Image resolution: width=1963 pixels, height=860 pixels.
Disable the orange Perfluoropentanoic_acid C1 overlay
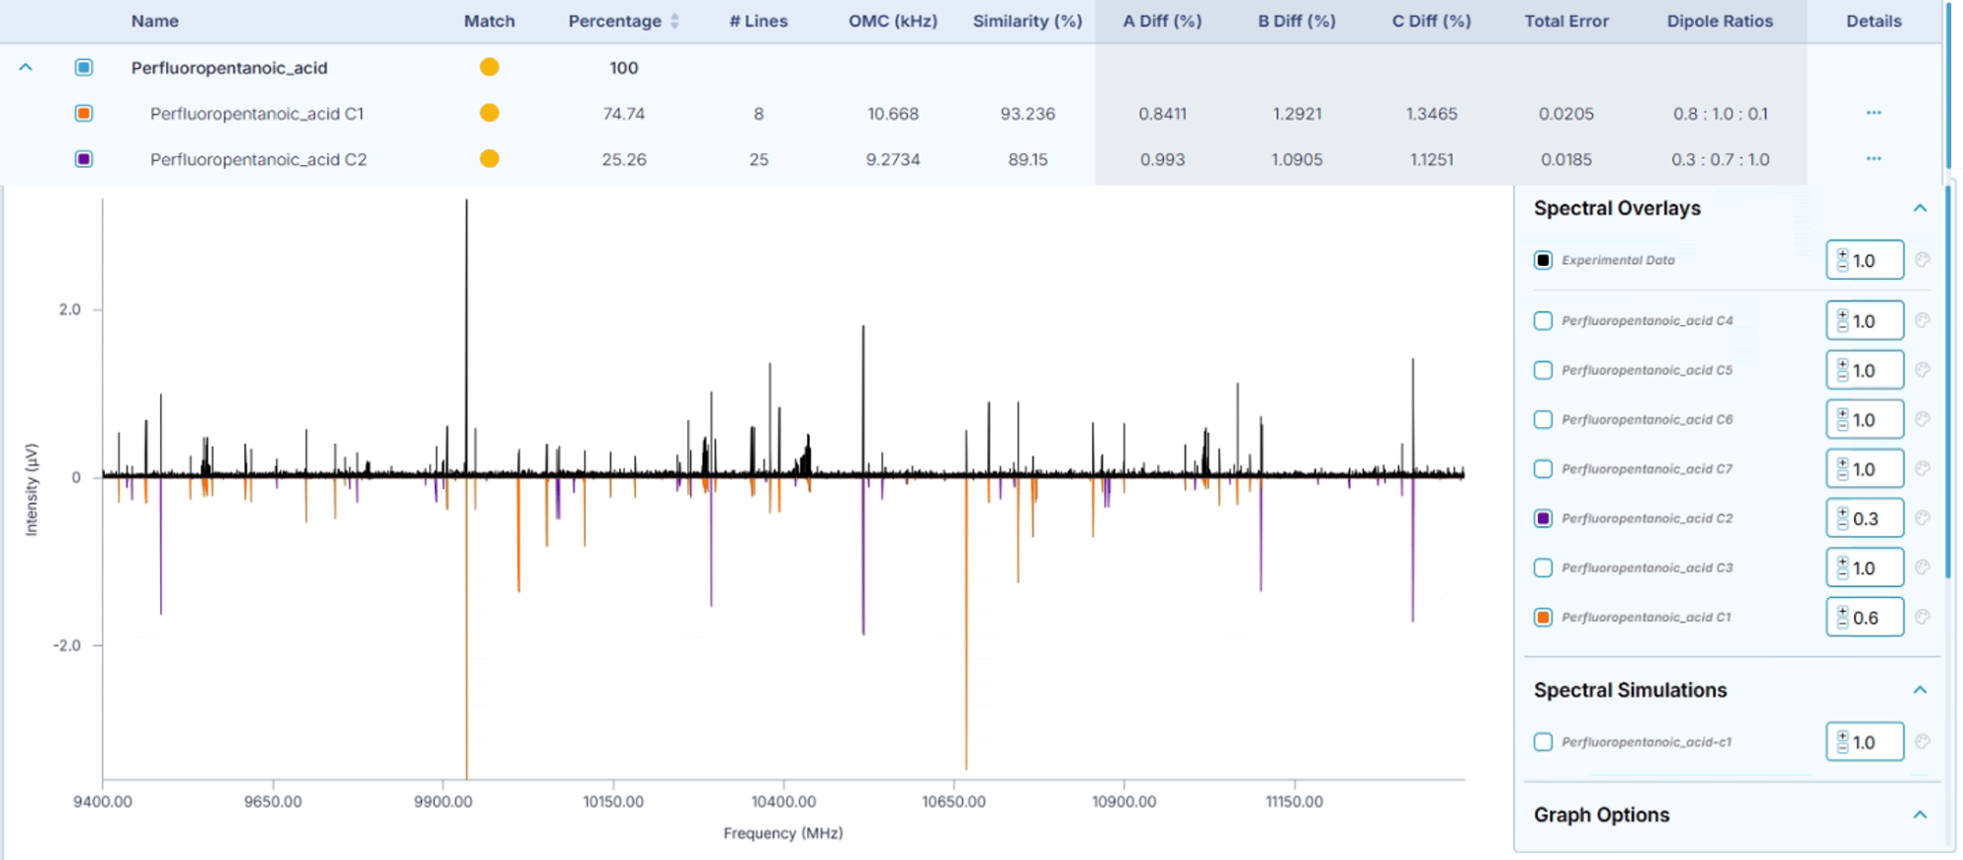click(x=1543, y=618)
